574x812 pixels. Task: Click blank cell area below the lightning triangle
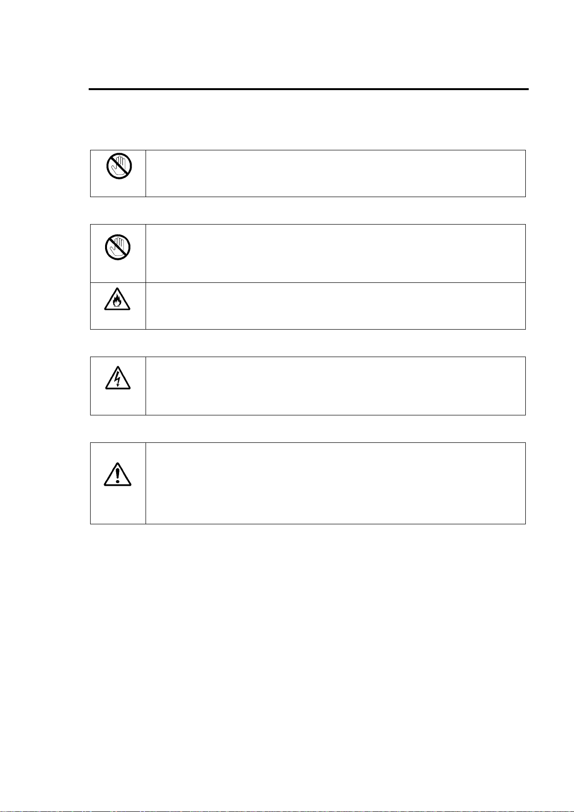(118, 402)
